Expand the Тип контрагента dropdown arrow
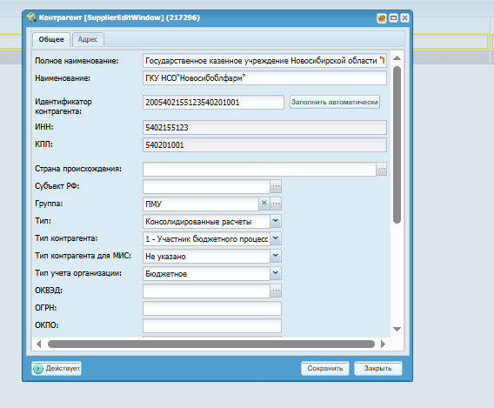Viewport: 494px width, 408px height. pos(276,238)
